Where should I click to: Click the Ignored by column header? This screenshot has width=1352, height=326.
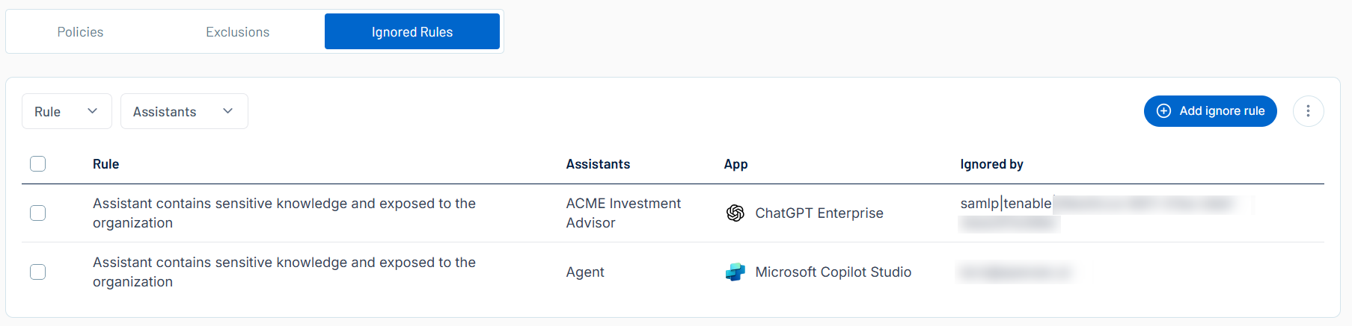coord(991,164)
